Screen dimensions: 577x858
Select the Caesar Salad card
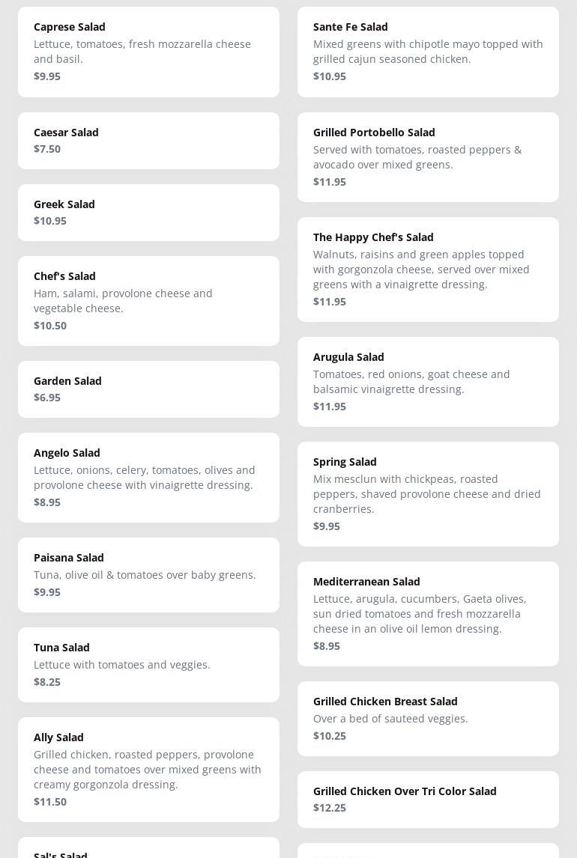(148, 141)
